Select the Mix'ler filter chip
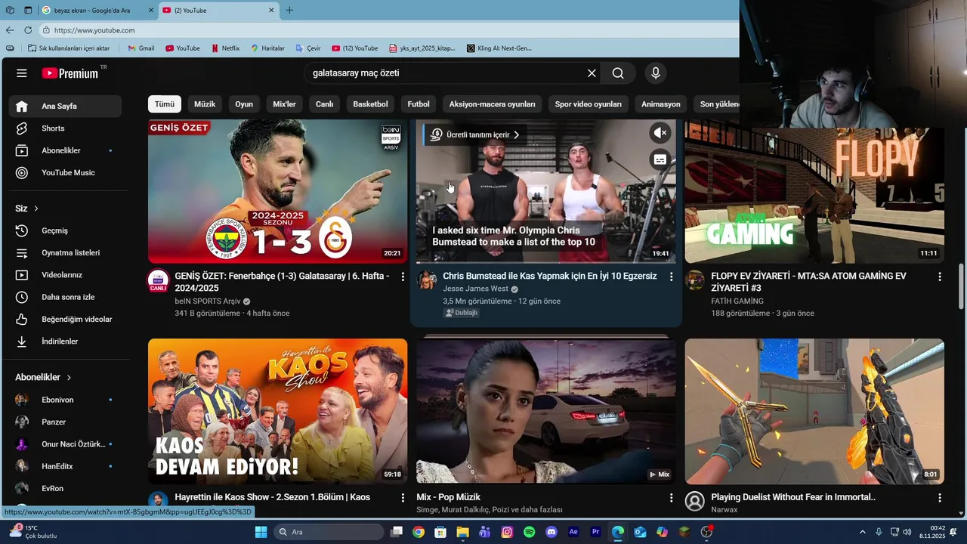This screenshot has height=544, width=967. (x=284, y=104)
